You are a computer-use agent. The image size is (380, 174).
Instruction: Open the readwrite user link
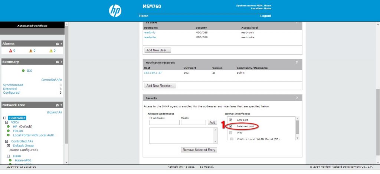150,37
